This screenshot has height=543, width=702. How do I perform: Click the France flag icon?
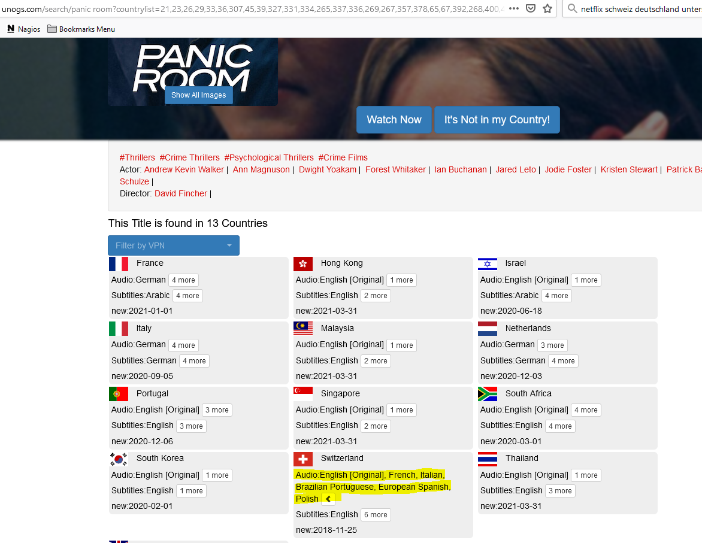(x=119, y=263)
